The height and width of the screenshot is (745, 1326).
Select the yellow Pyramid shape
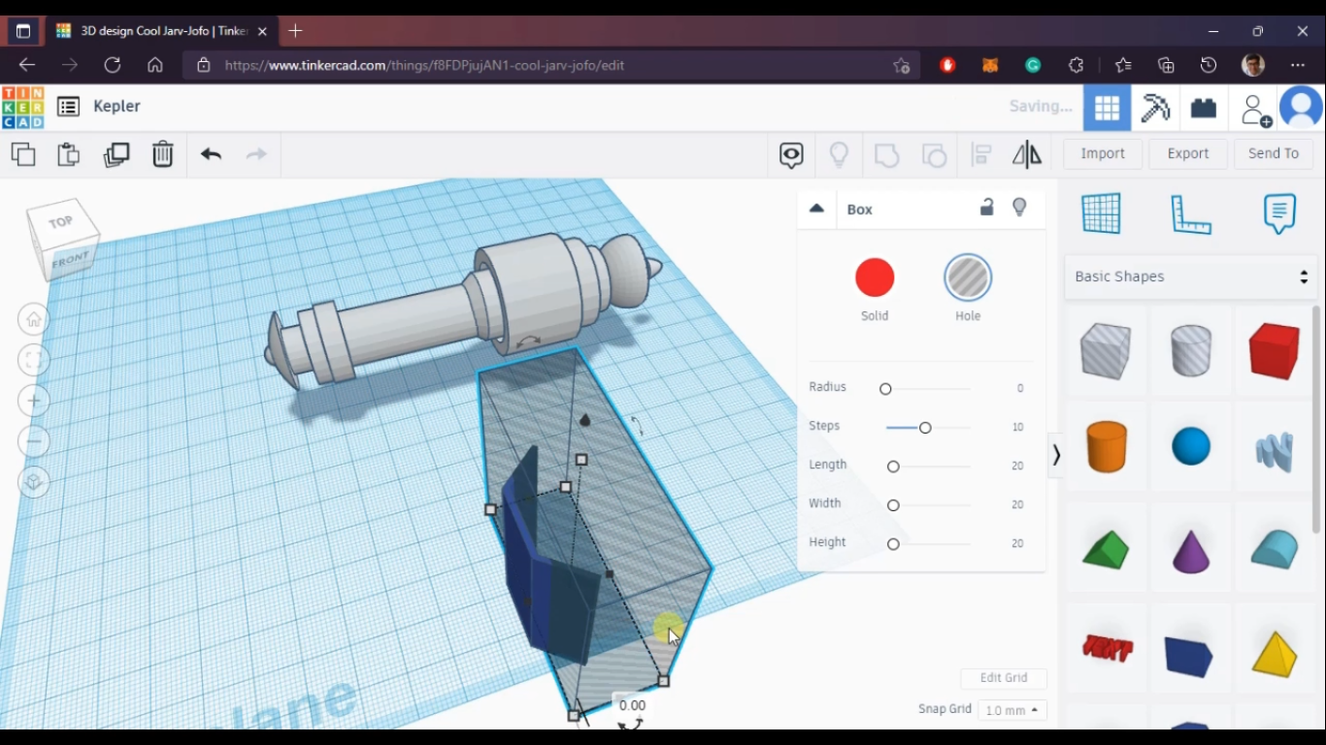coord(1274,654)
